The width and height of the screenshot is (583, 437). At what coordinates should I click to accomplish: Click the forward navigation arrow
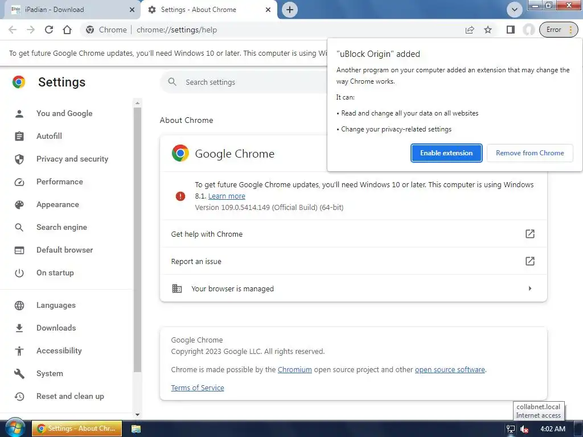31,30
